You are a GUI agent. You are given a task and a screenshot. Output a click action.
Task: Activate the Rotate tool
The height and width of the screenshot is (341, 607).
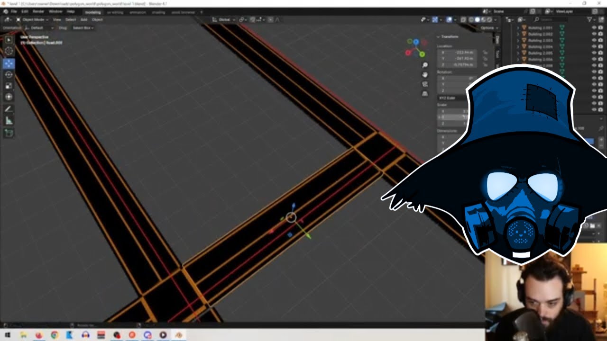[x=9, y=74]
